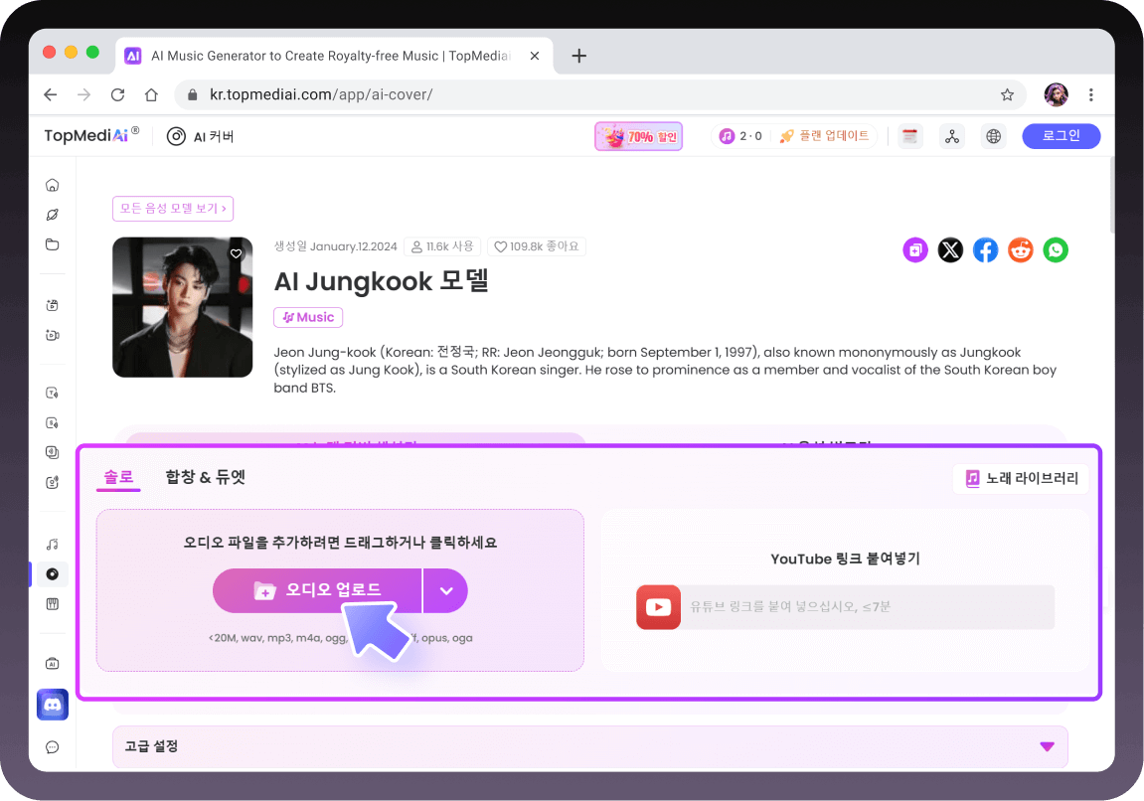
Task: Click the 70% 할인 promo banner
Action: tap(638, 136)
